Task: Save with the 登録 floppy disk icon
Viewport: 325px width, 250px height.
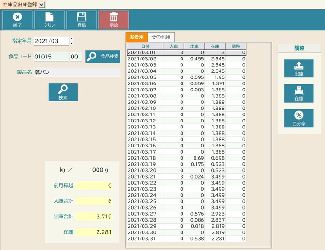Action: click(81, 19)
